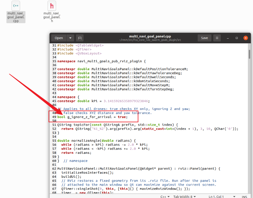Select the multi_navi_goal_panel.cpp desktop file icon

click(16, 12)
